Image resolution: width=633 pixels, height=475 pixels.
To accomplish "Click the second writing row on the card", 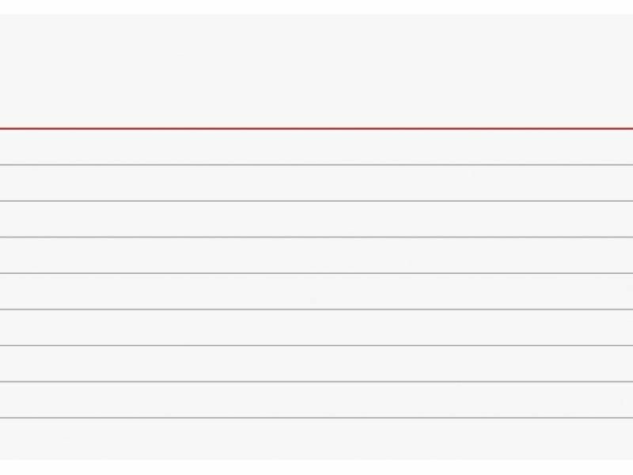I will [316, 183].
